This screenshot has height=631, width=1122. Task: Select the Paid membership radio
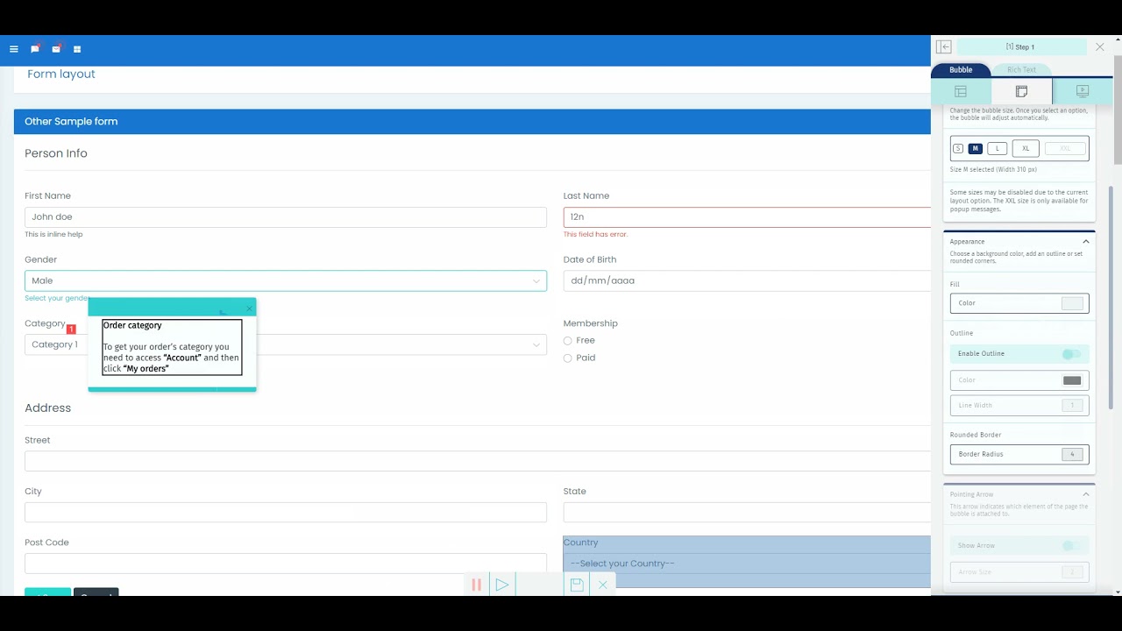[x=568, y=358]
